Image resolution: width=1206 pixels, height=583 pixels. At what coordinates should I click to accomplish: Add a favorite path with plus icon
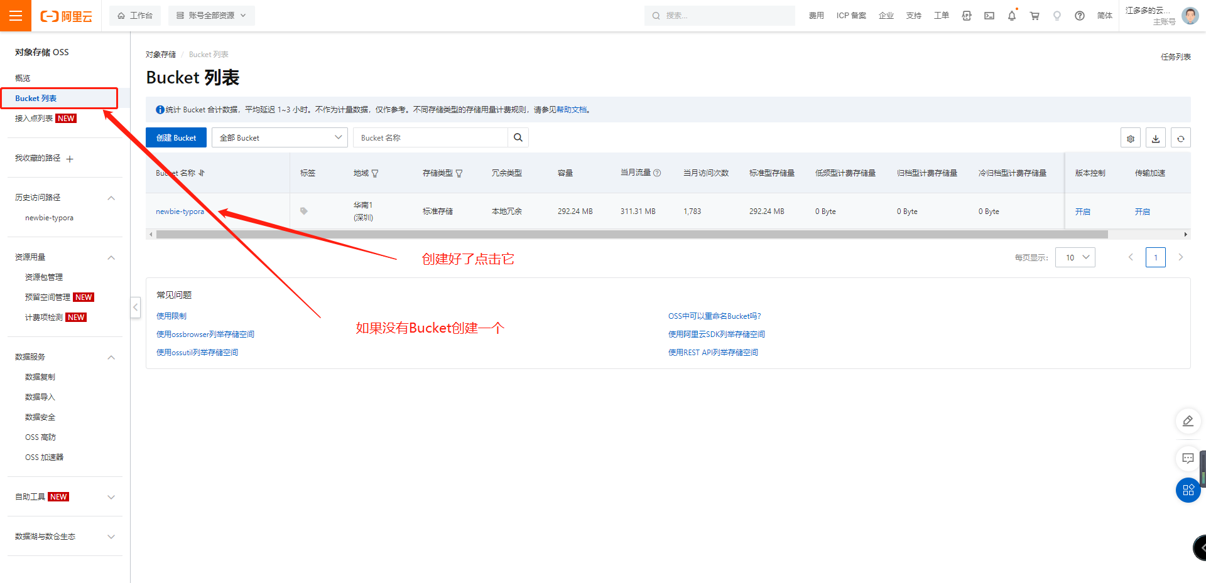point(70,159)
